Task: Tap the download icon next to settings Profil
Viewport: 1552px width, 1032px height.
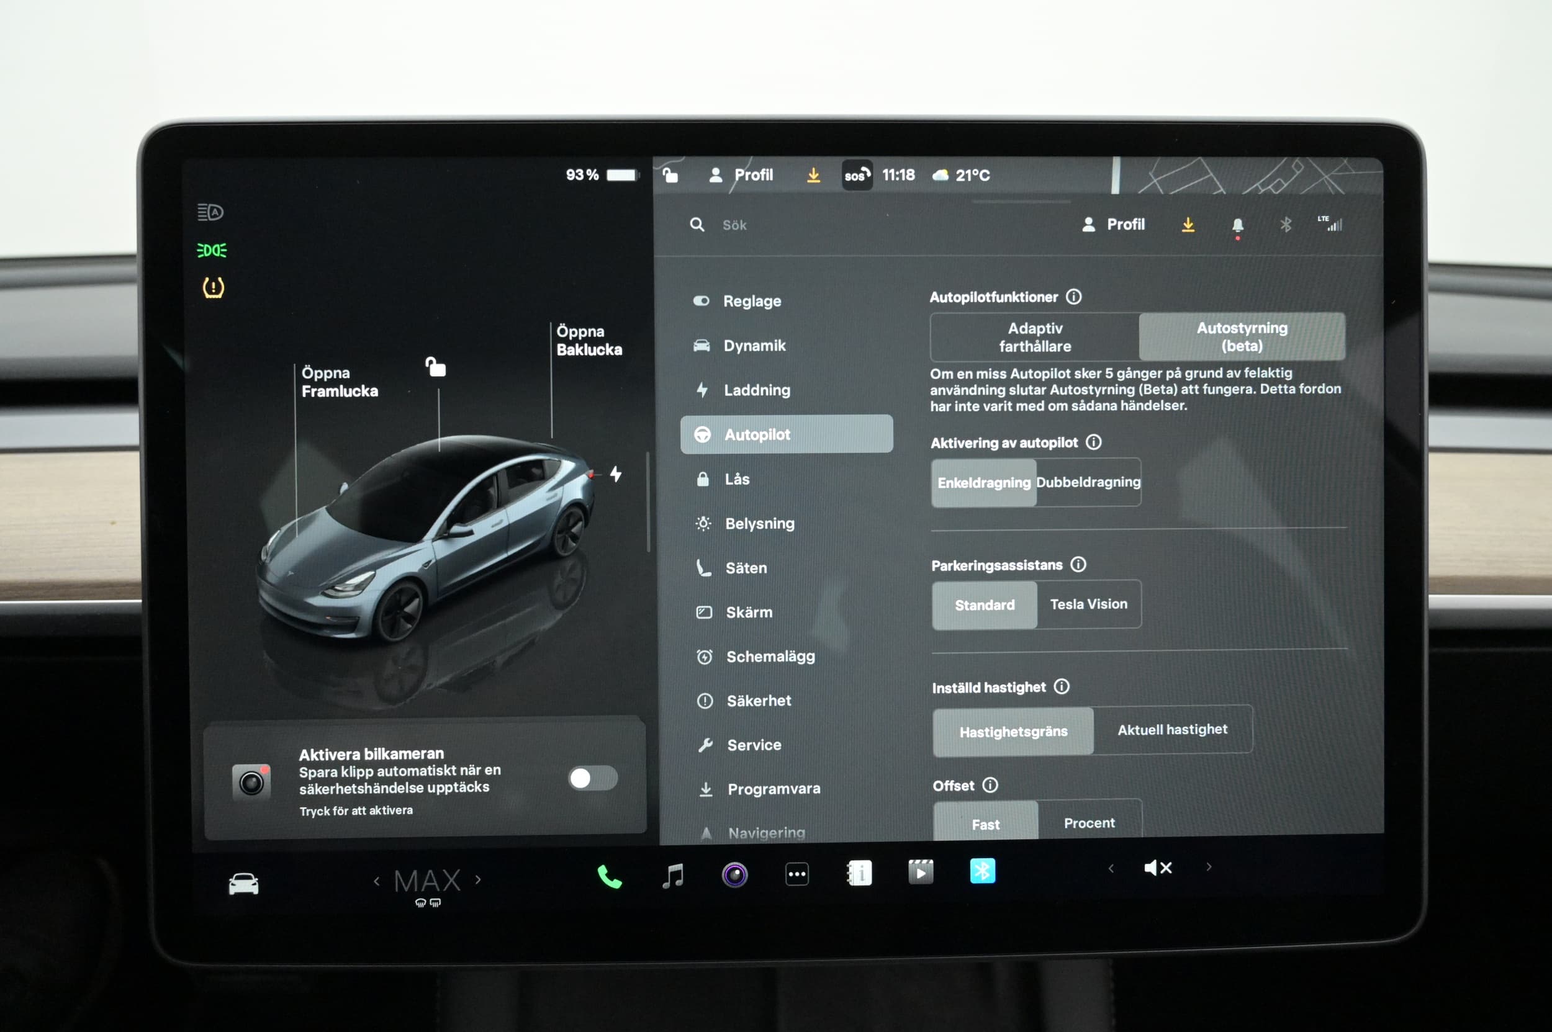Action: 1188,225
